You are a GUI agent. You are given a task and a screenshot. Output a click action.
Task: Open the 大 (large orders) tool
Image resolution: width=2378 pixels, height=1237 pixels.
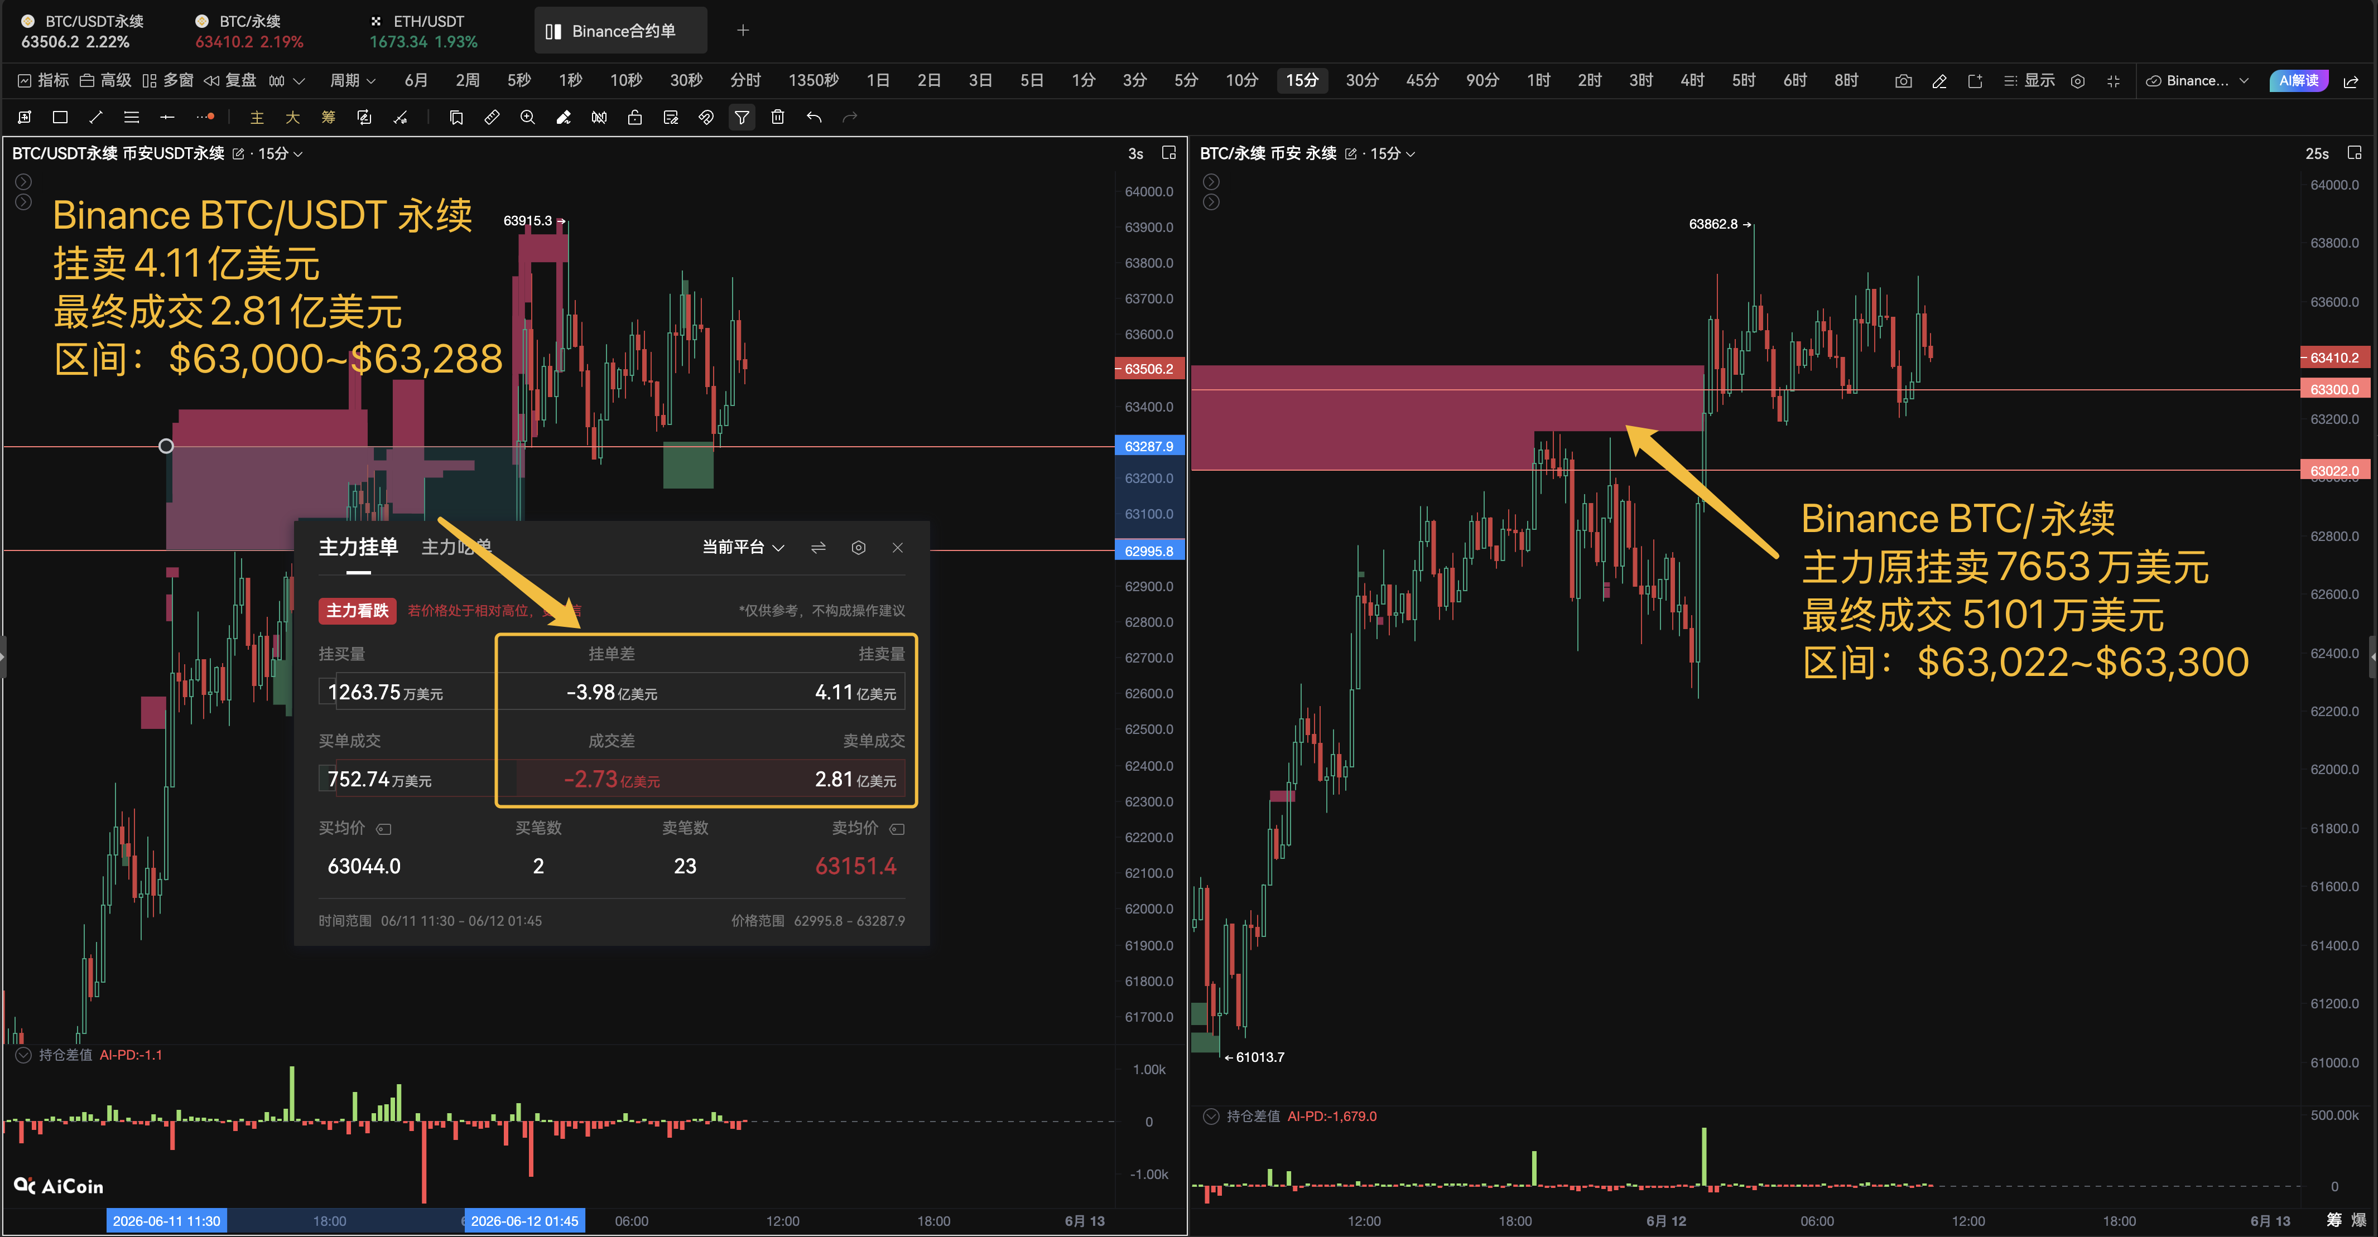[x=292, y=117]
